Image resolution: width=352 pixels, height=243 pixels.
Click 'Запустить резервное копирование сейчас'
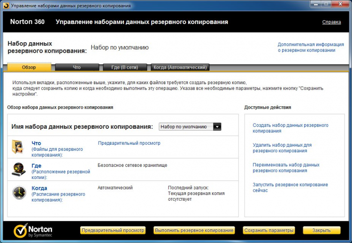[290, 187]
